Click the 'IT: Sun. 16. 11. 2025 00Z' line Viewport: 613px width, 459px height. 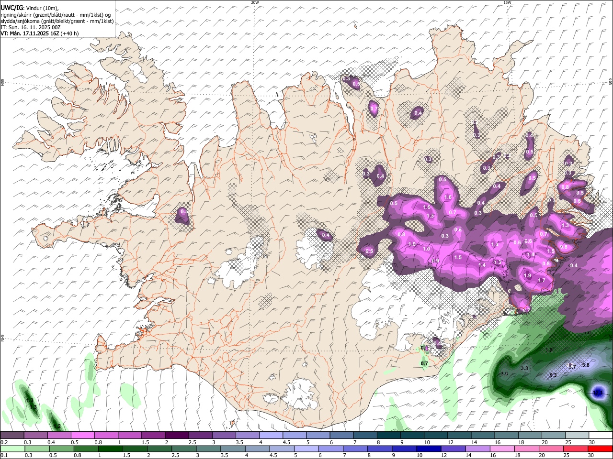tap(30, 27)
